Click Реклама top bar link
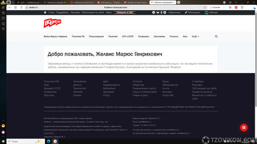The width and height of the screenshot is (257, 144). [x=75, y=12]
